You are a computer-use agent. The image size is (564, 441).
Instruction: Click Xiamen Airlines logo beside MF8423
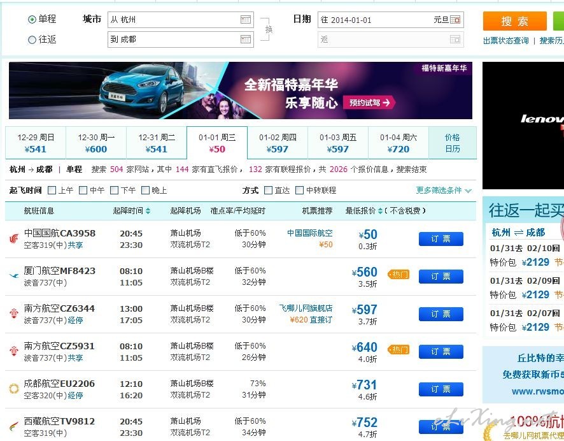(14, 276)
